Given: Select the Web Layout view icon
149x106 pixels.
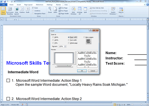Looking at the screenshot, I should tap(17, 11).
